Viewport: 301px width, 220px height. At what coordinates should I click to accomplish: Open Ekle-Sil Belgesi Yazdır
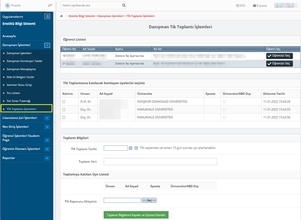click(20, 77)
